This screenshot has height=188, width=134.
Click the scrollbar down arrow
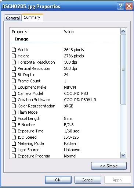point(123,155)
